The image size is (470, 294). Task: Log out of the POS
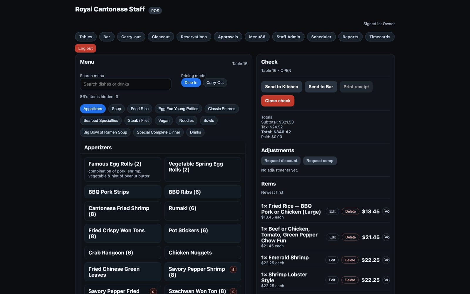tap(85, 48)
